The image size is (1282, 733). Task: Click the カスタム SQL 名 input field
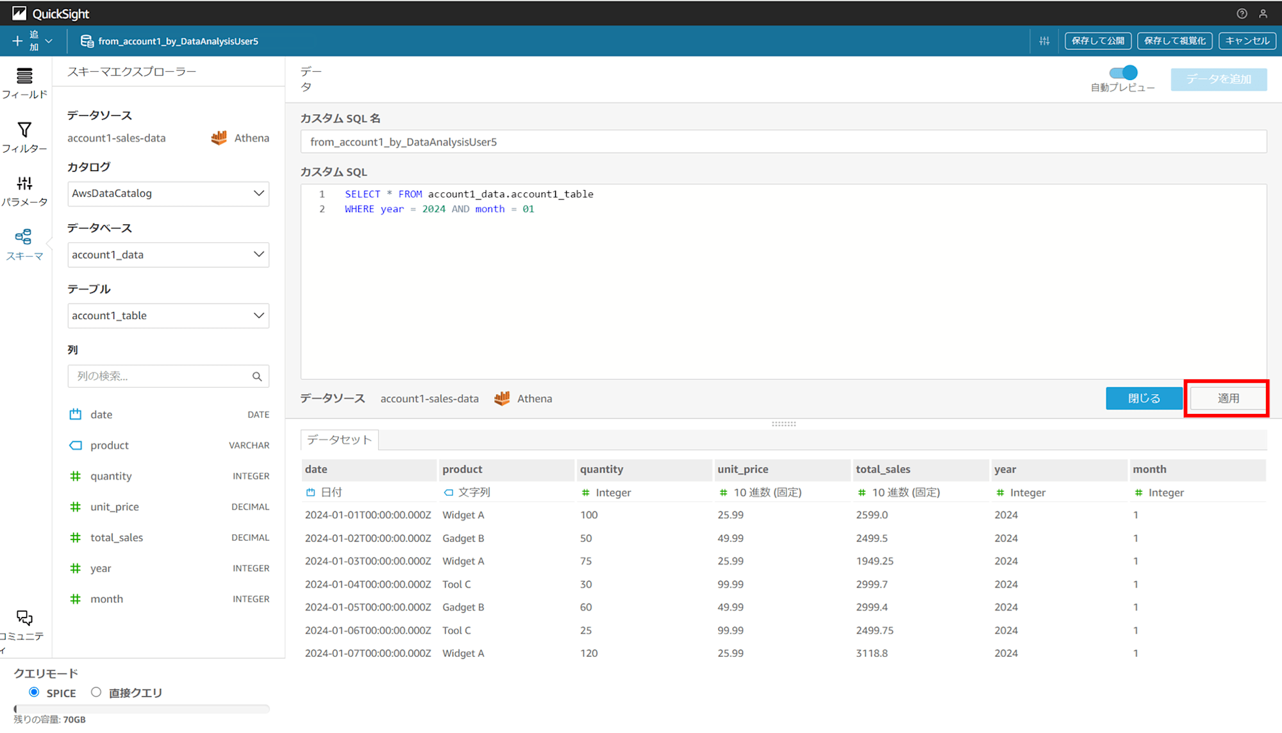pyautogui.click(x=783, y=142)
